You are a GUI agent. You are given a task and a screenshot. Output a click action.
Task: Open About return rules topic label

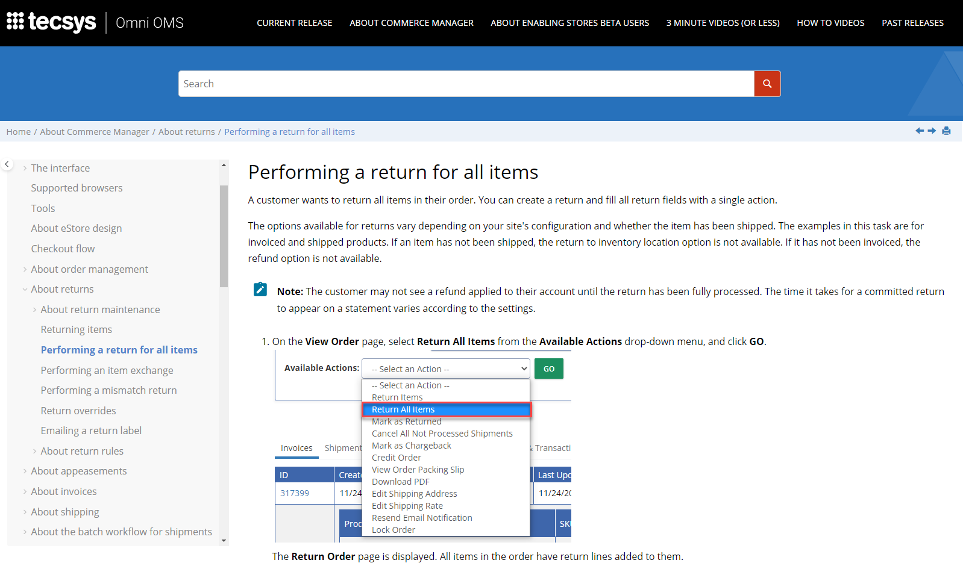click(82, 451)
